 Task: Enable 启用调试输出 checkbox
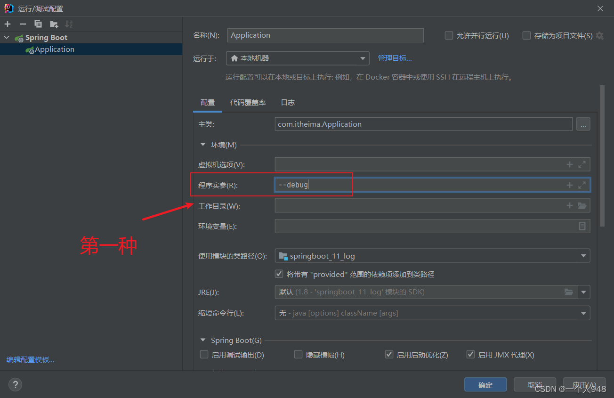pyautogui.click(x=204, y=355)
